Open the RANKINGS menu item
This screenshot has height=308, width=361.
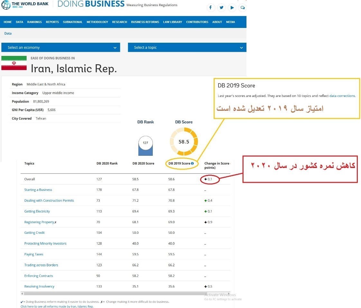pos(34,22)
